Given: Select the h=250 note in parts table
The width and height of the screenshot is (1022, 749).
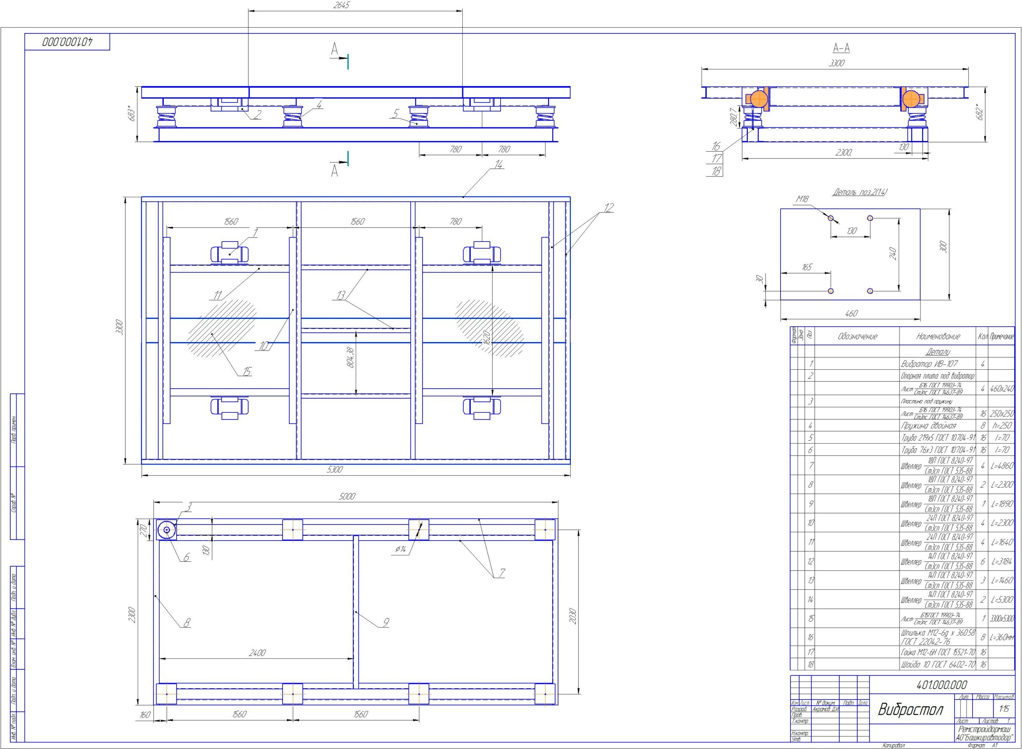Looking at the screenshot, I should click(x=1002, y=426).
